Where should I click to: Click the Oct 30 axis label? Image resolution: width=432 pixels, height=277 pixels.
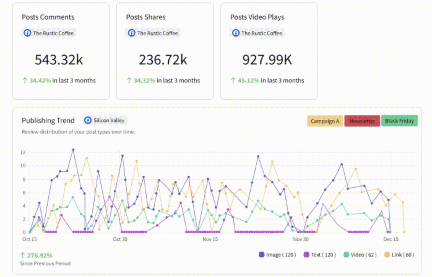(120, 239)
